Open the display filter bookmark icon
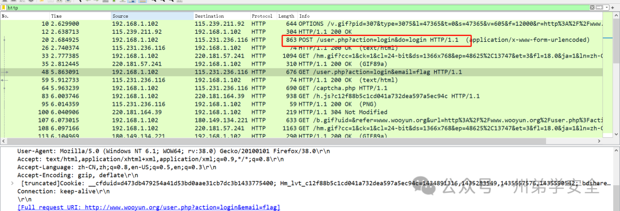 [x=3, y=8]
